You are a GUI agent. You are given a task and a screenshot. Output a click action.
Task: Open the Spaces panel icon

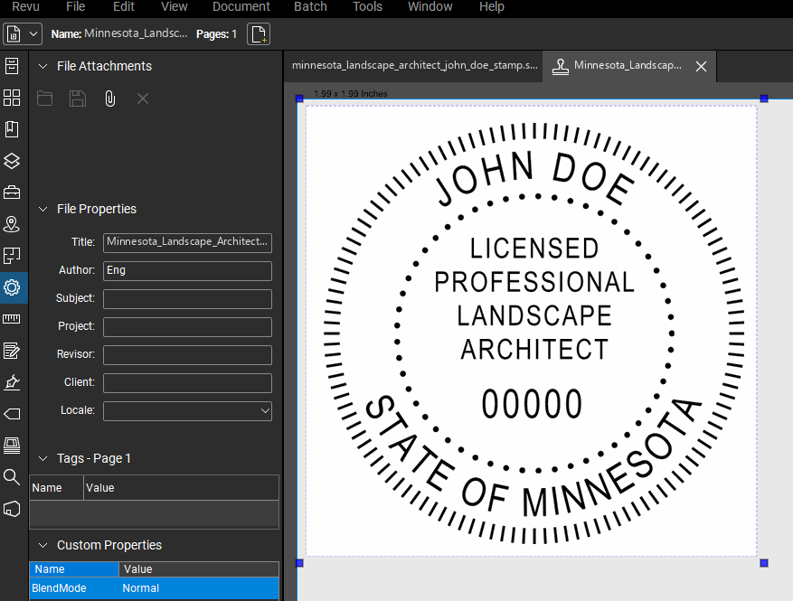[12, 256]
